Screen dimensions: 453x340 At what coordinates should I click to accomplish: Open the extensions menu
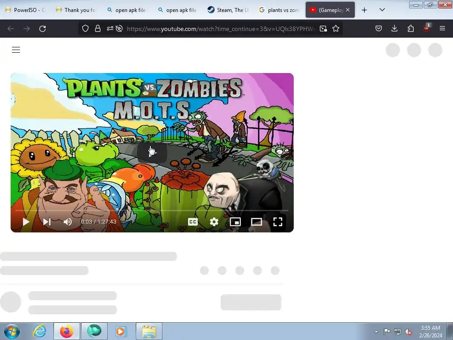tap(411, 28)
